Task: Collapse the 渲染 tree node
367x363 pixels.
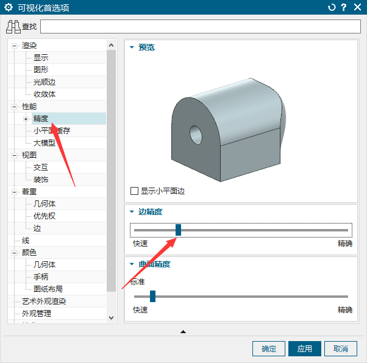Action: pyautogui.click(x=15, y=46)
